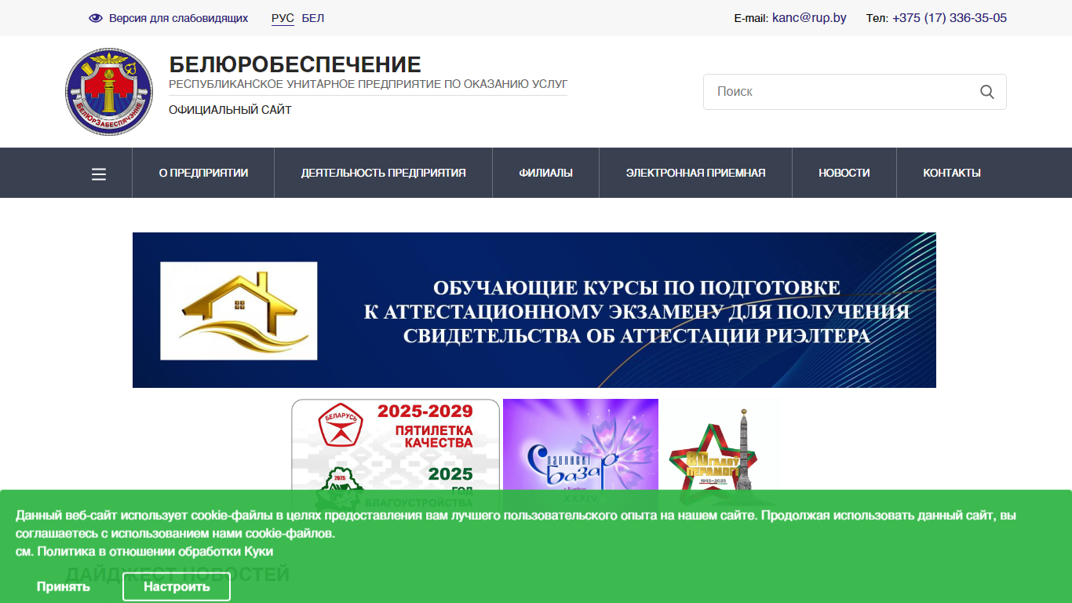Click the magnifying glass search icon
Image resolution: width=1072 pixels, height=603 pixels.
pyautogui.click(x=987, y=92)
